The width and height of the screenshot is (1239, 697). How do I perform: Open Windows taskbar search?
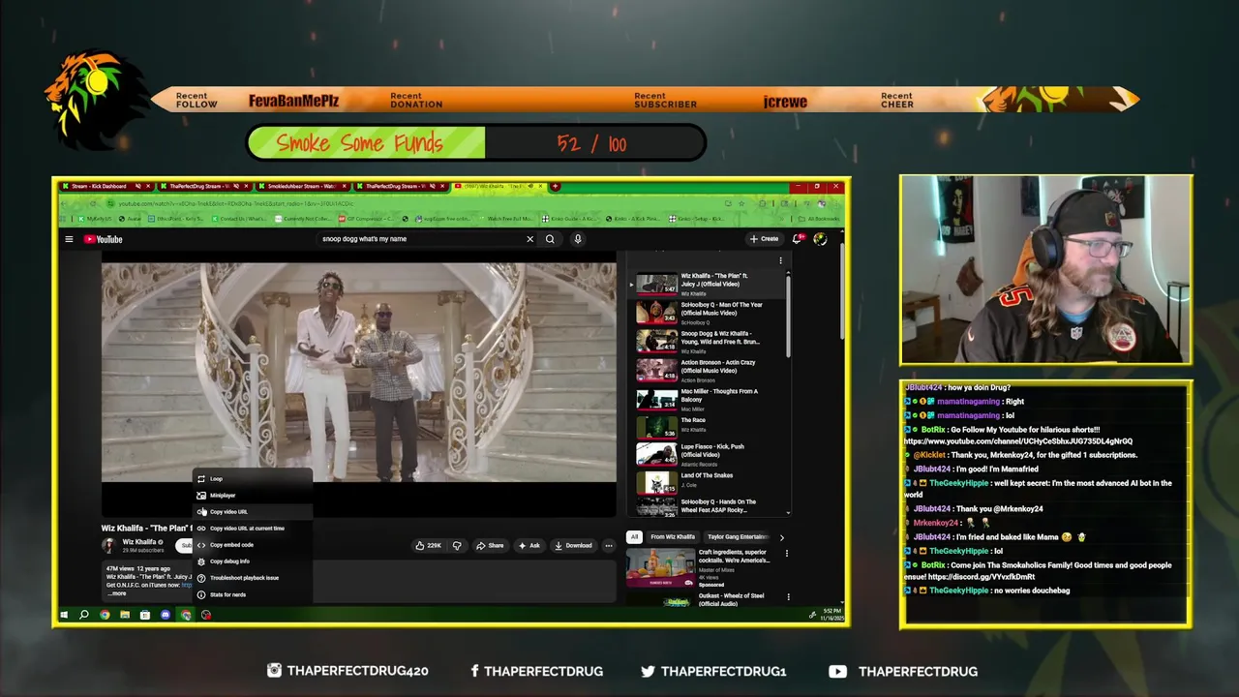coord(84,615)
